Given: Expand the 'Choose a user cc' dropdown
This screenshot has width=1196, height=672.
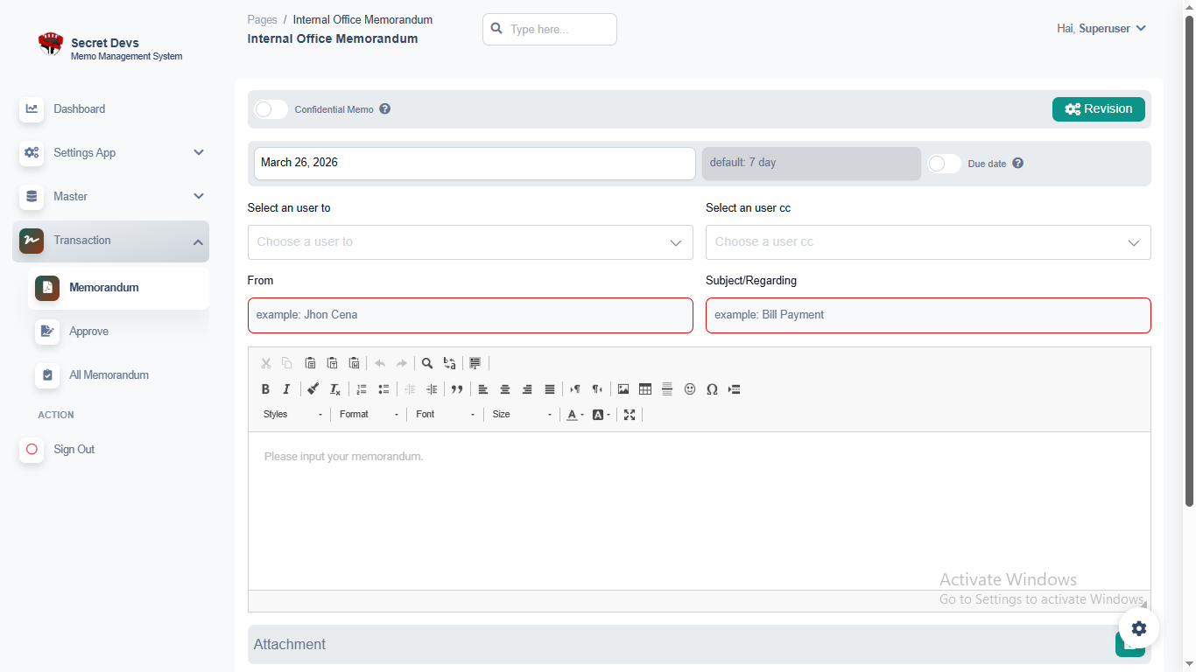Looking at the screenshot, I should [x=928, y=242].
